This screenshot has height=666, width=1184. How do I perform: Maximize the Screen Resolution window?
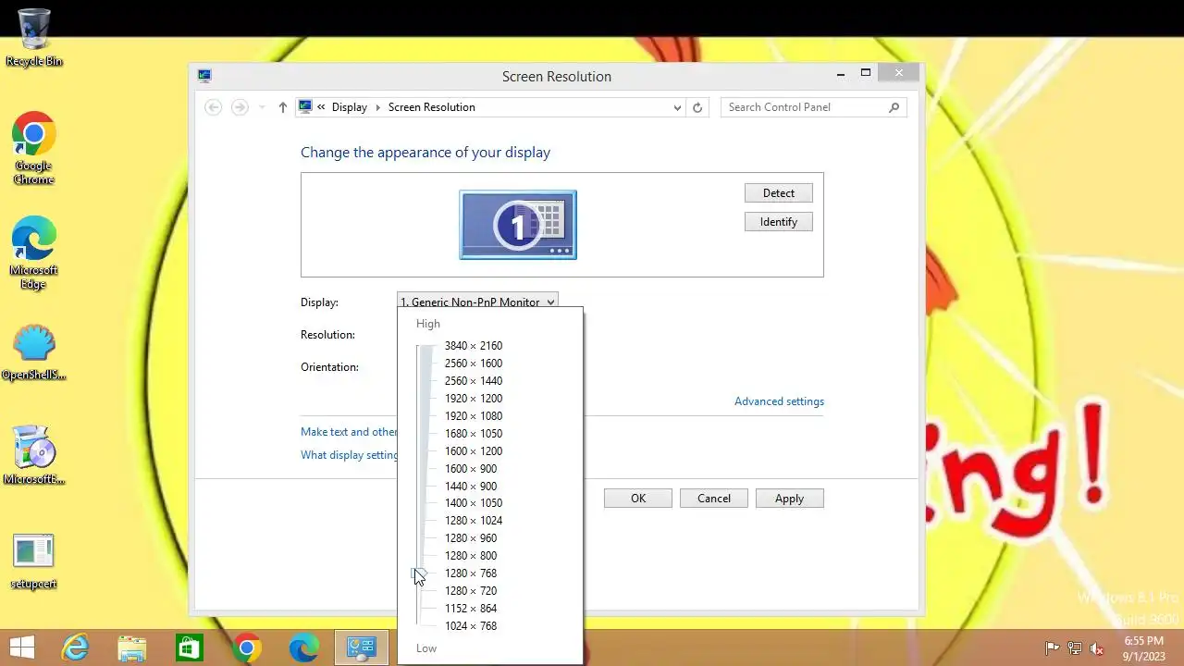[x=866, y=74]
